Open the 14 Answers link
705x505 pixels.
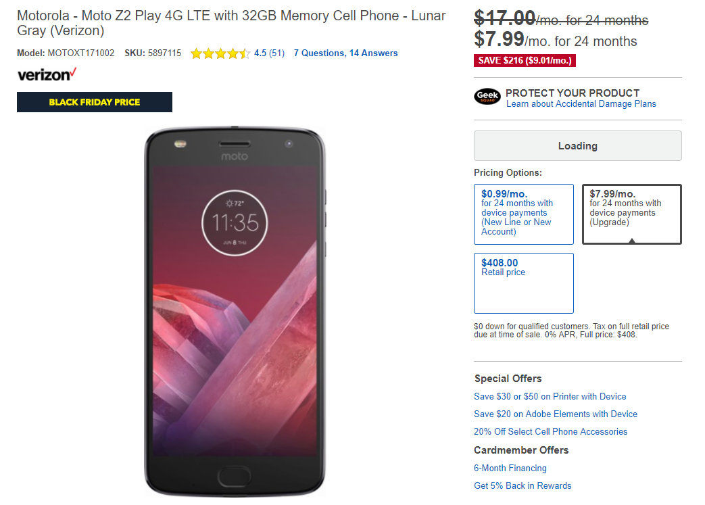[x=374, y=53]
